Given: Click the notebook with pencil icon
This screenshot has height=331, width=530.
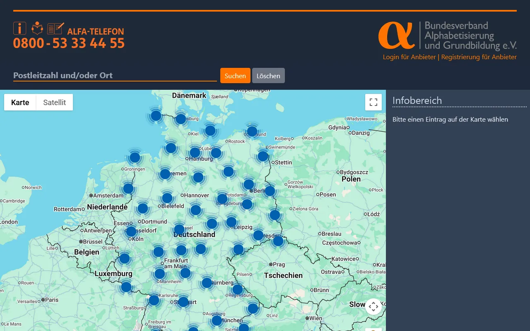Looking at the screenshot, I should pos(55,28).
